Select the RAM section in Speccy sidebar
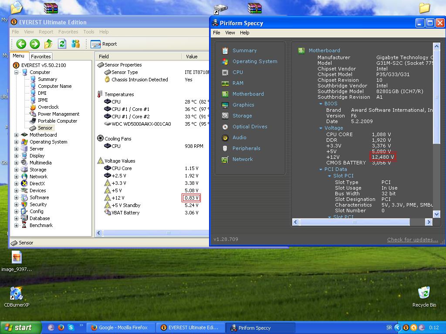 click(x=238, y=83)
